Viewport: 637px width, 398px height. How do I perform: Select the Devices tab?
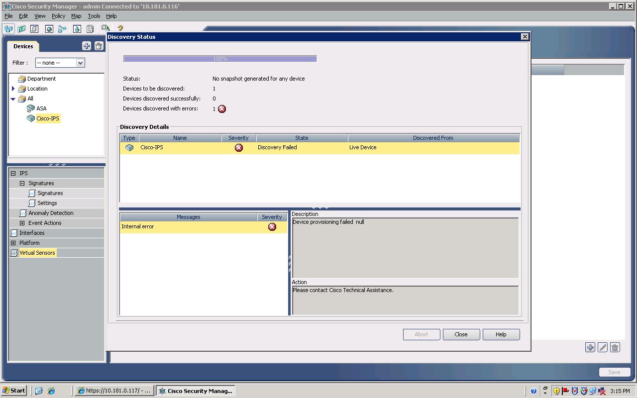(23, 46)
